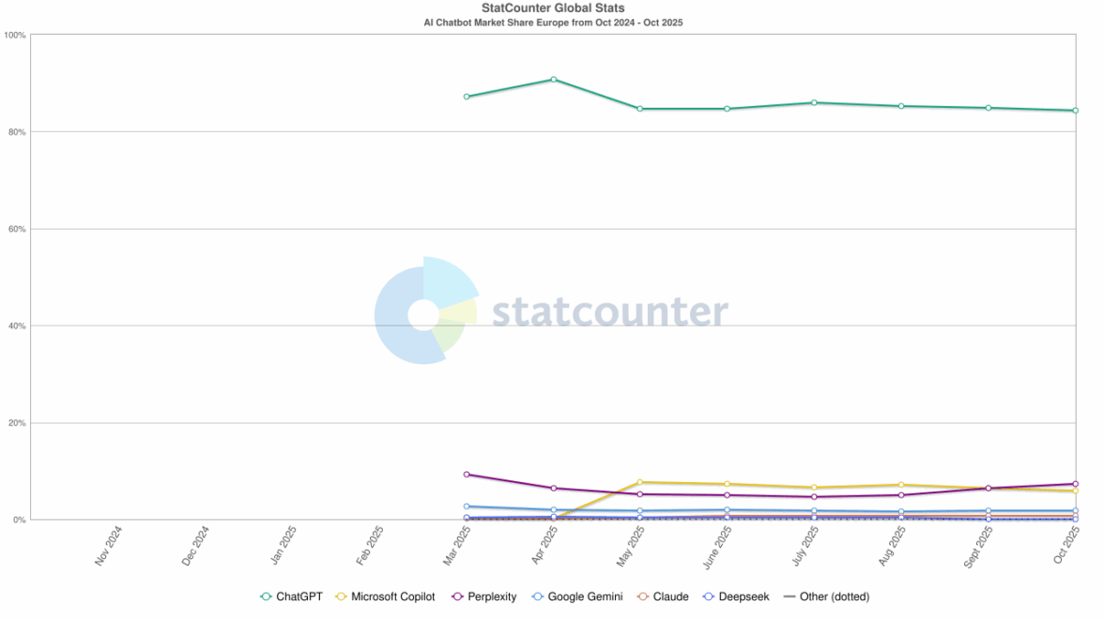Viewport: 1104px width, 621px height.
Task: Select ChatGPT's March 2025 data point
Action: coord(467,97)
